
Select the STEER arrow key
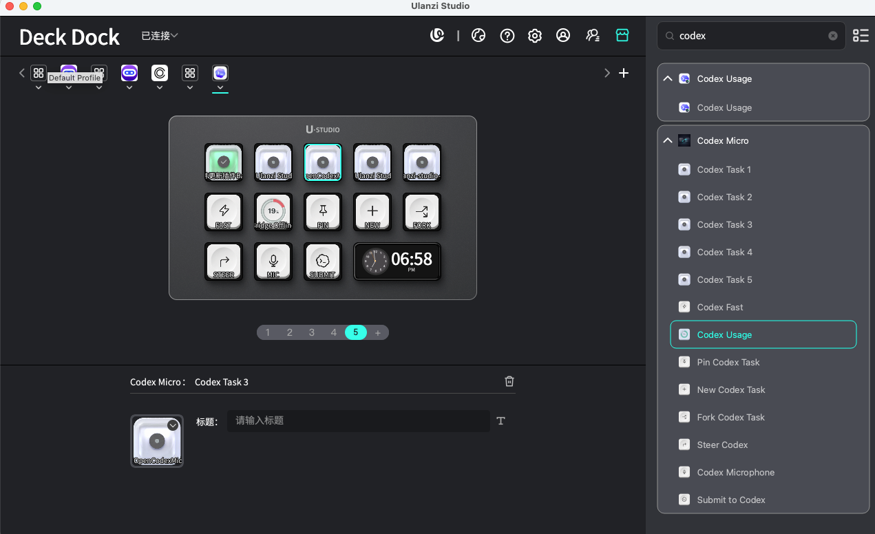224,261
